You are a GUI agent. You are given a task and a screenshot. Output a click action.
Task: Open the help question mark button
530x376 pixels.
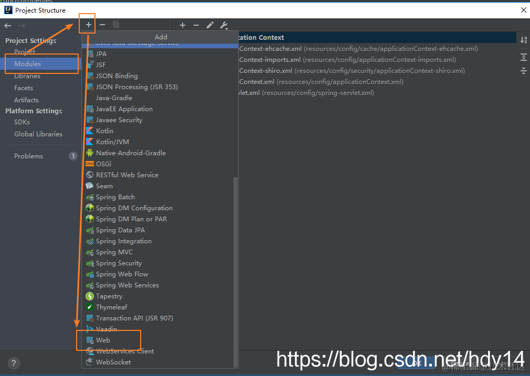[14, 363]
